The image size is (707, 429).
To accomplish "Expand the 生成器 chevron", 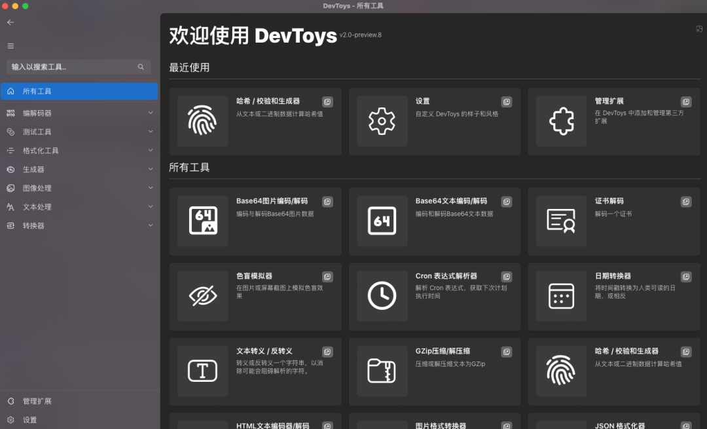I will tap(151, 169).
